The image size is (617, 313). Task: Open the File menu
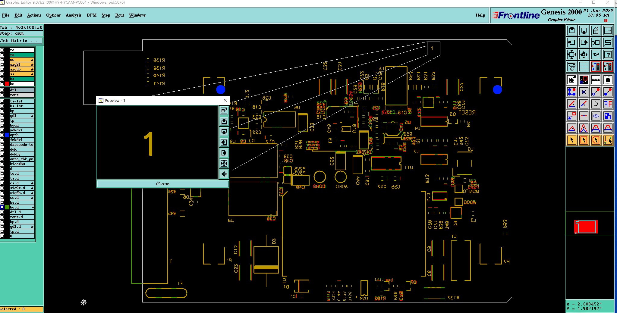coord(5,15)
